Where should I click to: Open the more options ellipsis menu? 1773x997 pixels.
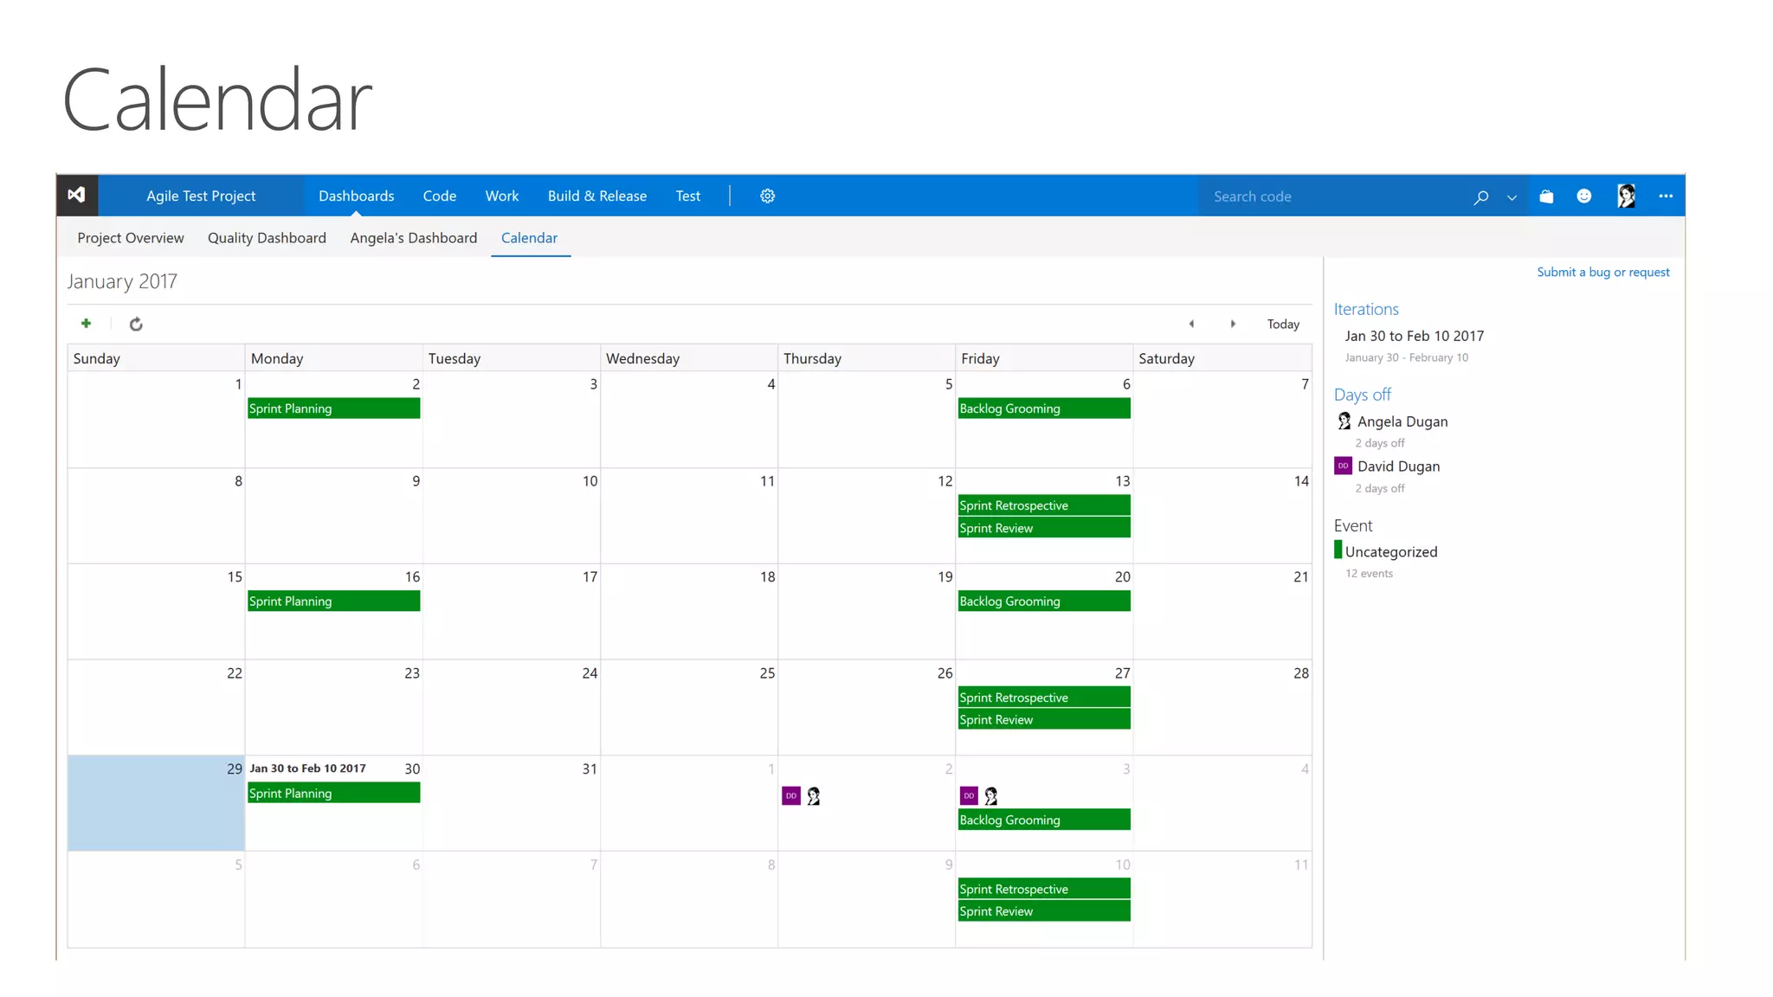(1666, 196)
